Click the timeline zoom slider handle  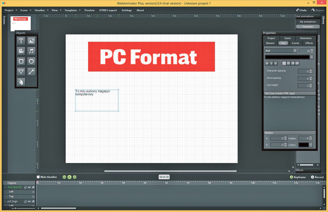click(15, 208)
